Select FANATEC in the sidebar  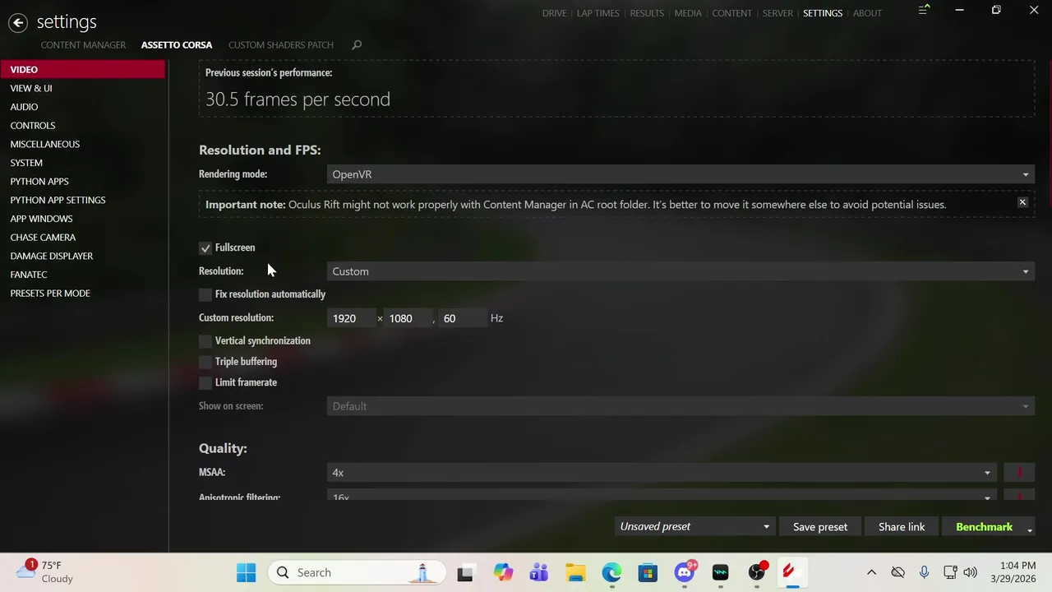point(82,275)
